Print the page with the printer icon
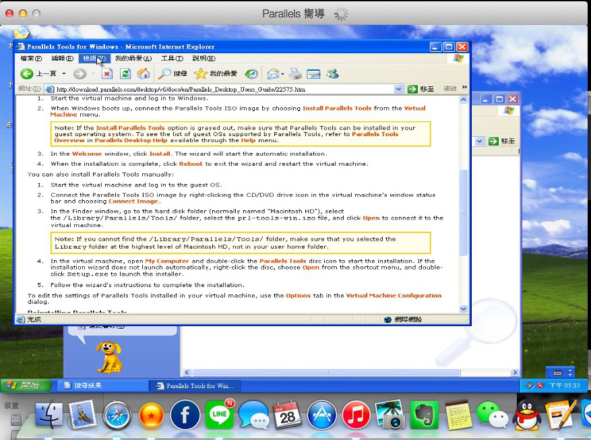The image size is (591, 440). coord(295,74)
